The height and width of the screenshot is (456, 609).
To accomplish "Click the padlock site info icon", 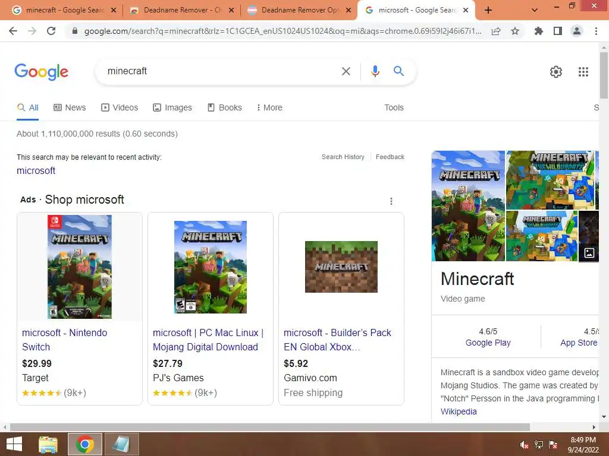I will [75, 31].
